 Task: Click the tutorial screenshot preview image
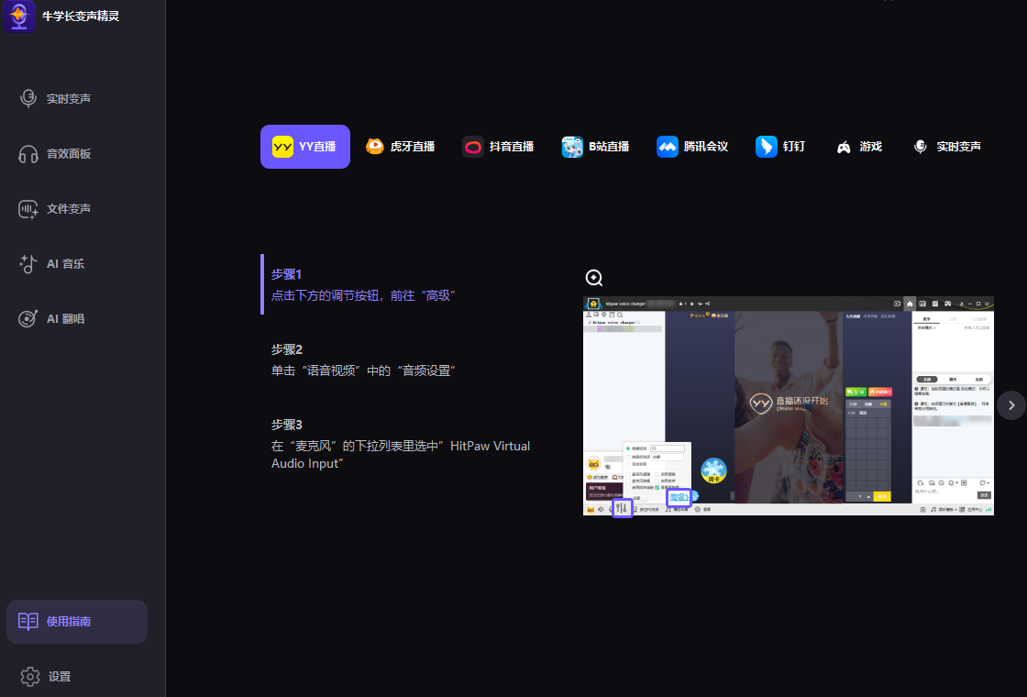pyautogui.click(x=789, y=405)
